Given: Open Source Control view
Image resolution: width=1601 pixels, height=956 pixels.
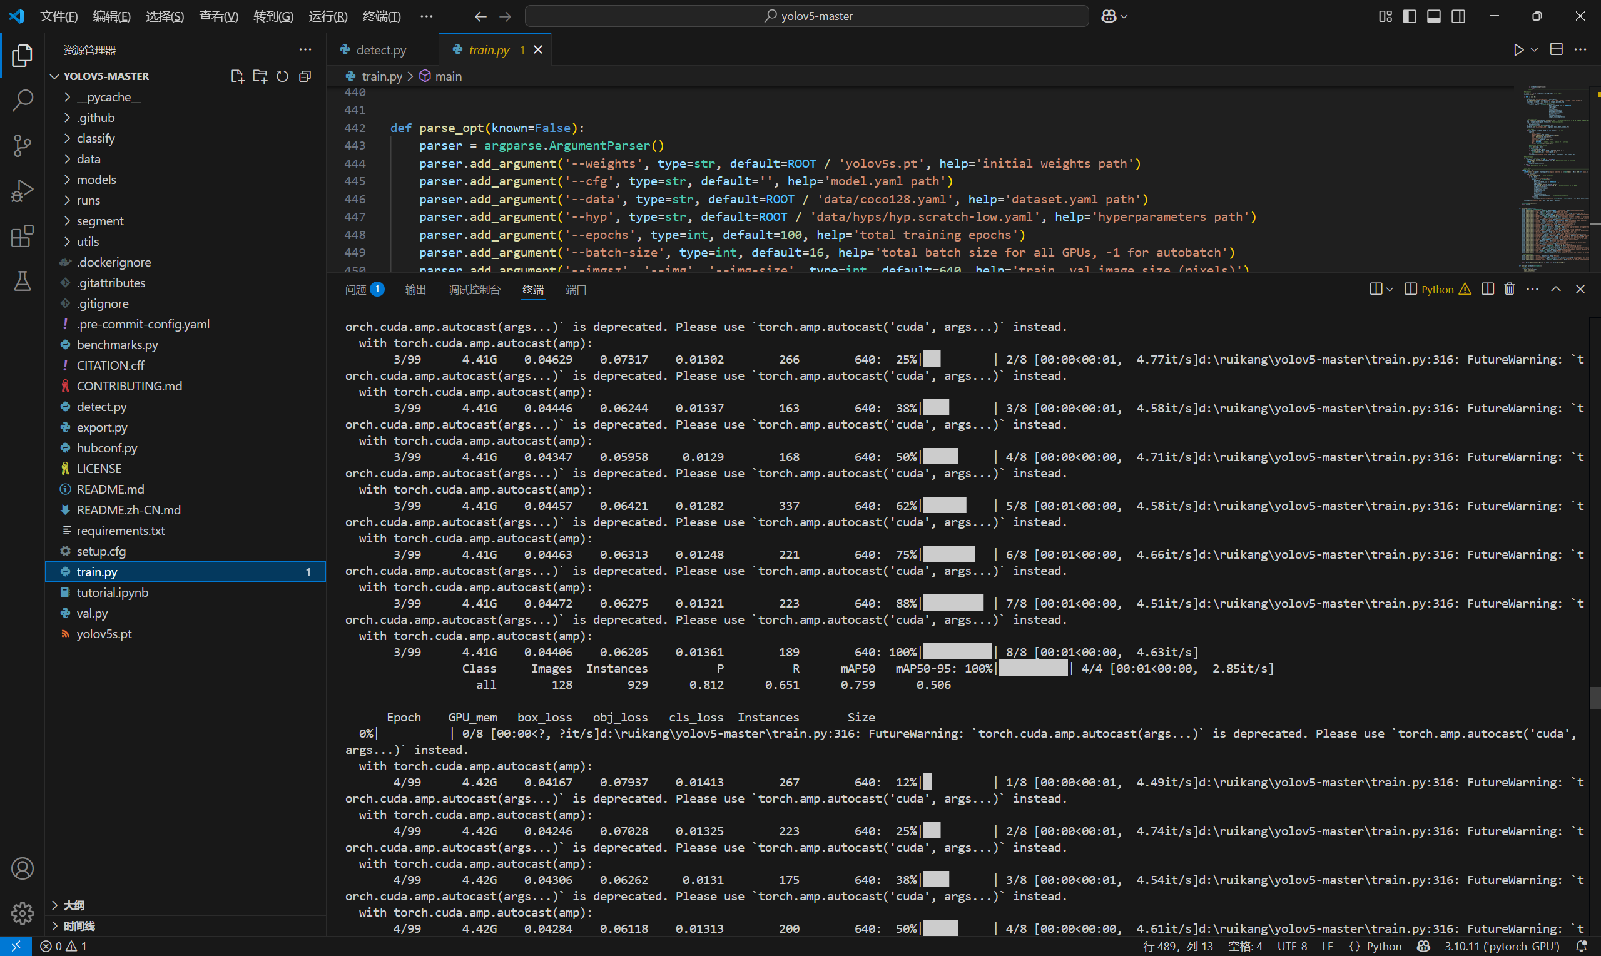Looking at the screenshot, I should point(23,146).
